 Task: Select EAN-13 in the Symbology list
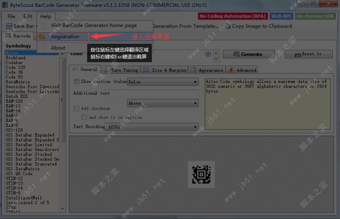click(13, 106)
